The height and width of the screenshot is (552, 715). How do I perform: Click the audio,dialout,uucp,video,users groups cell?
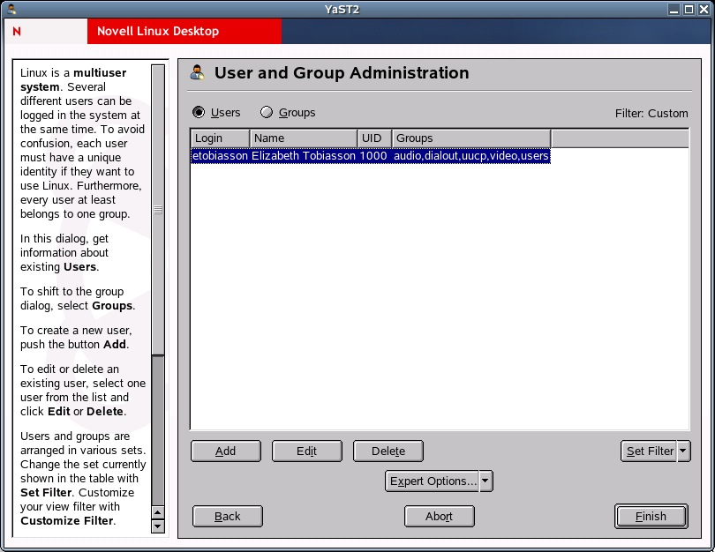(471, 156)
